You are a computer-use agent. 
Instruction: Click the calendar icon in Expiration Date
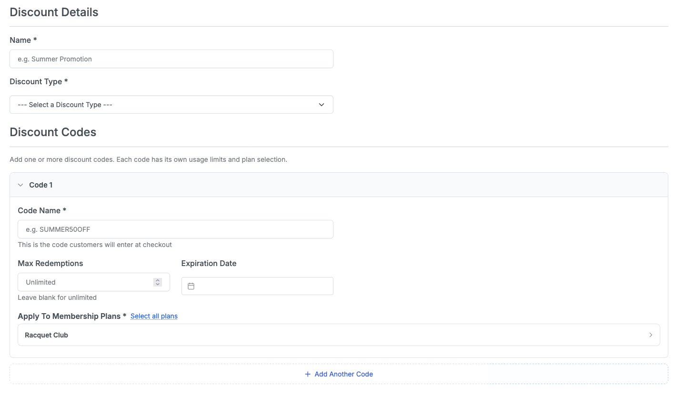coord(191,286)
